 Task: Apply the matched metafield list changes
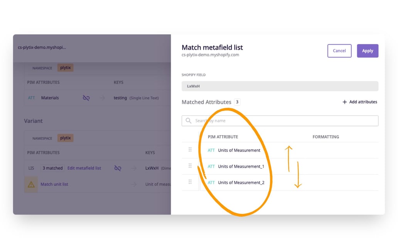click(367, 51)
